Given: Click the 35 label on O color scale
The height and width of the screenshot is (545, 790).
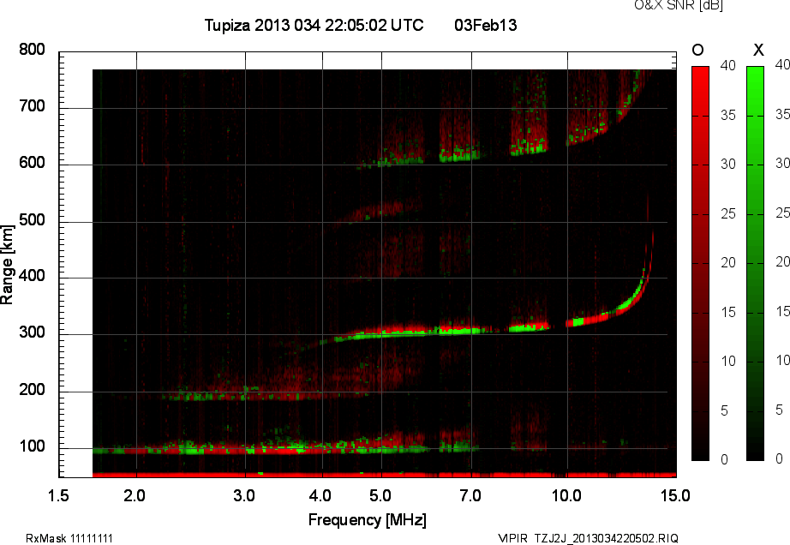Looking at the screenshot, I should (728, 116).
